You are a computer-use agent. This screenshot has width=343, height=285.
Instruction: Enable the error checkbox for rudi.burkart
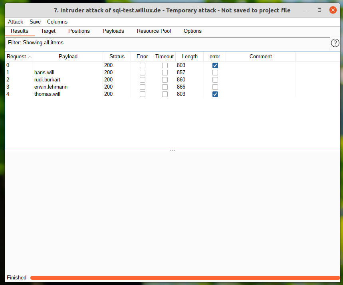point(215,79)
